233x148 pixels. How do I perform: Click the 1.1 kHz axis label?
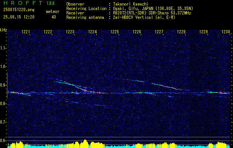pyautogui.click(x=3, y=48)
